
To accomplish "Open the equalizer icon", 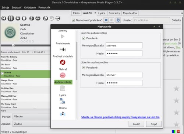I will [38, 18].
